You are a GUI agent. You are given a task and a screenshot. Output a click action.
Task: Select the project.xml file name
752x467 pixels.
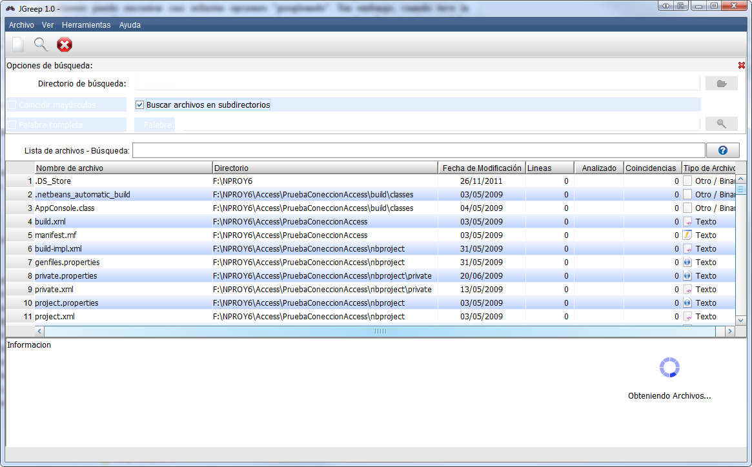pyautogui.click(x=55, y=317)
